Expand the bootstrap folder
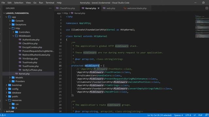The width and height of the screenshot is (209, 117). tap(7, 85)
